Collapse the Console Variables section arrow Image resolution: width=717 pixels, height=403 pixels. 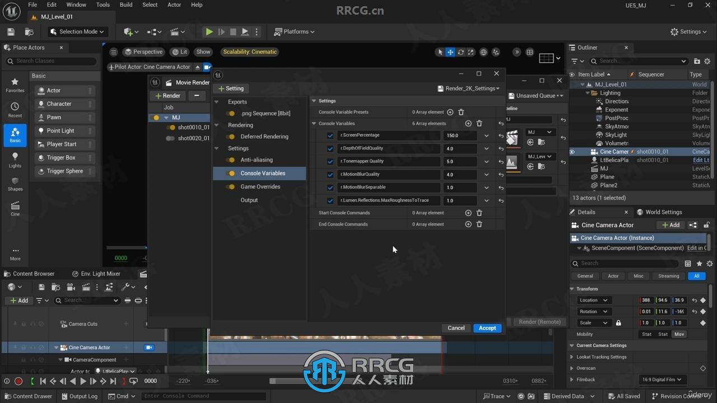pyautogui.click(x=314, y=123)
